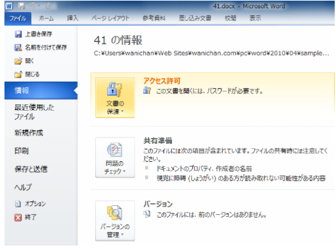Switch to the ページ レイアウト tab
Screen dimensions: 336x252
111,19
